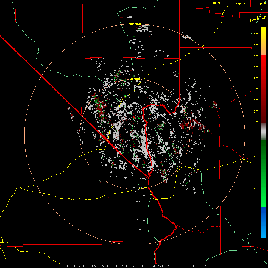Click the gray zero-velocity segment of color bar

pyautogui.click(x=263, y=132)
